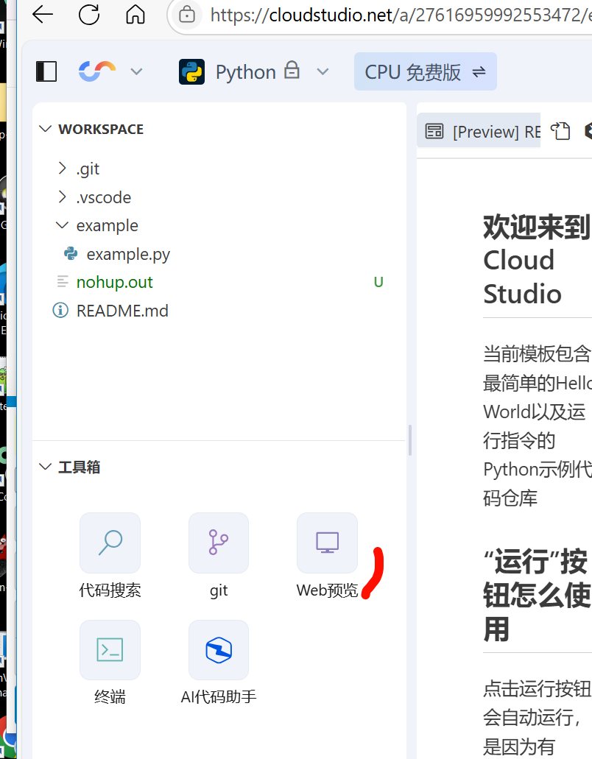Open the example.py file
Image resolution: width=592 pixels, height=759 pixels.
click(128, 254)
